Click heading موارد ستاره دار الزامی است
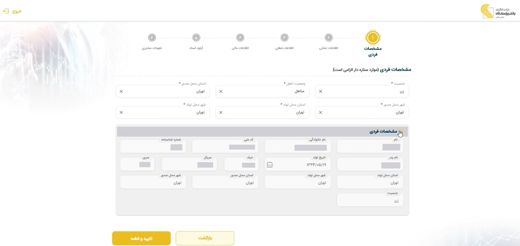Screen dimensions: 520x246 (356, 70)
